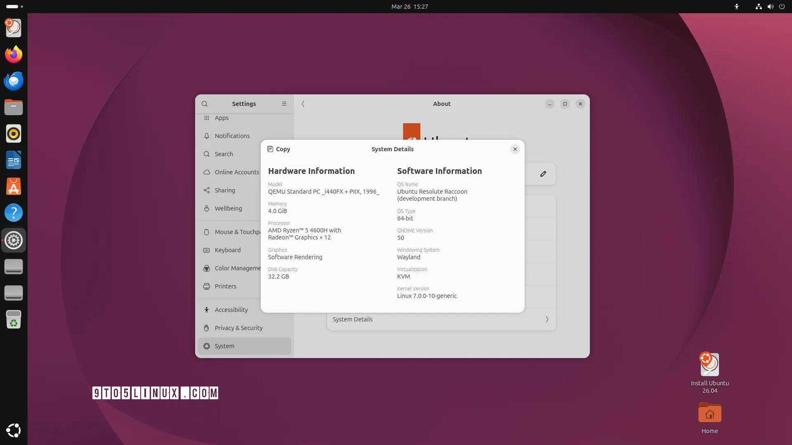Screen dimensions: 792x445
Task: Select Accessibility in the sidebar
Action: pyautogui.click(x=231, y=310)
